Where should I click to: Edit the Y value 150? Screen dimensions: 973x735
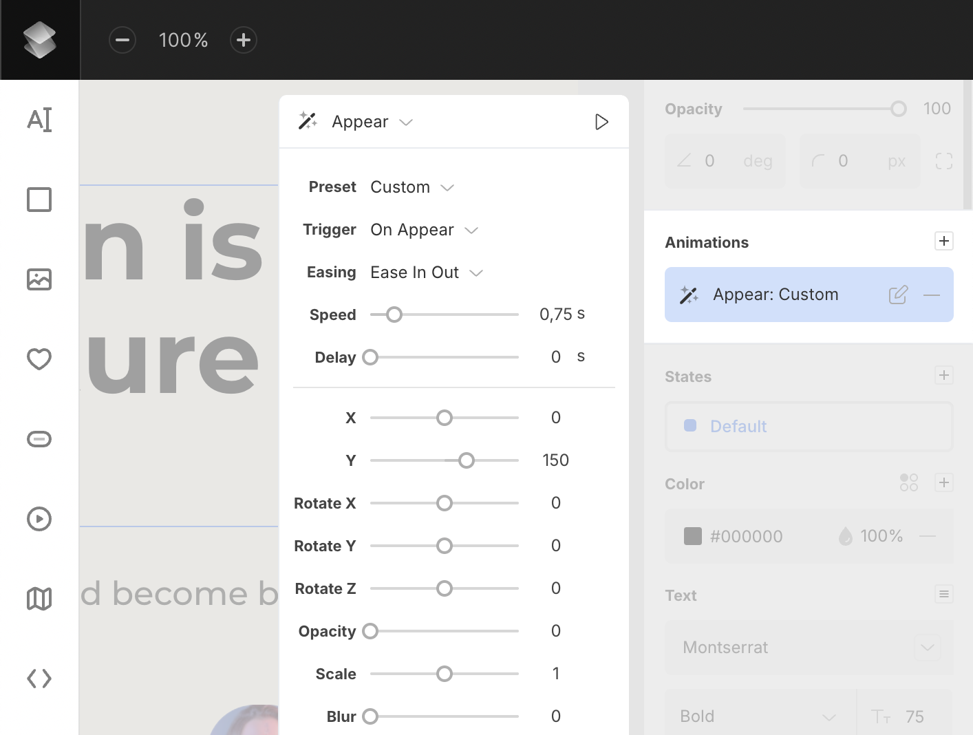556,460
